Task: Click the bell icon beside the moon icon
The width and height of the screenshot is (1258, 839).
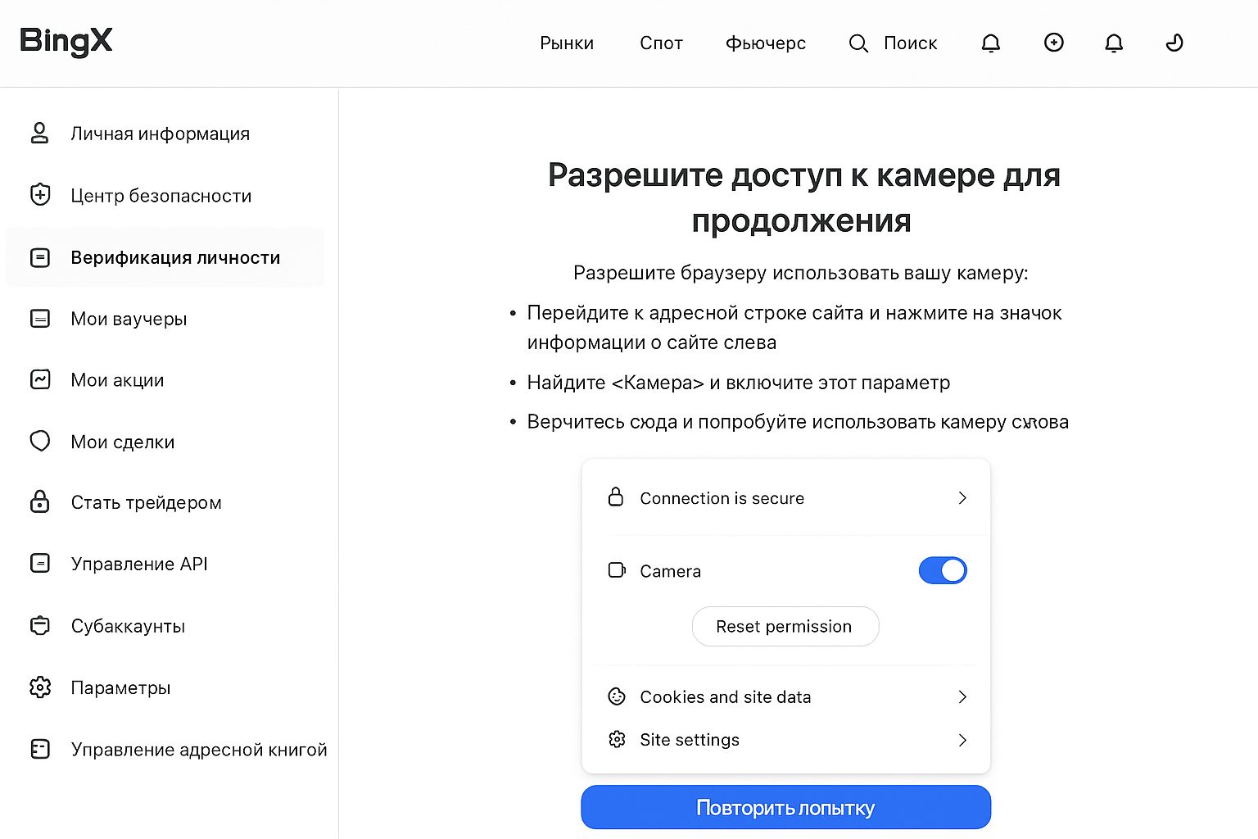Action: (x=1114, y=43)
